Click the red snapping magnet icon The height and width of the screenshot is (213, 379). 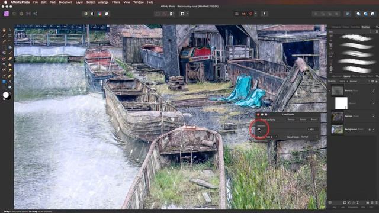click(x=250, y=14)
